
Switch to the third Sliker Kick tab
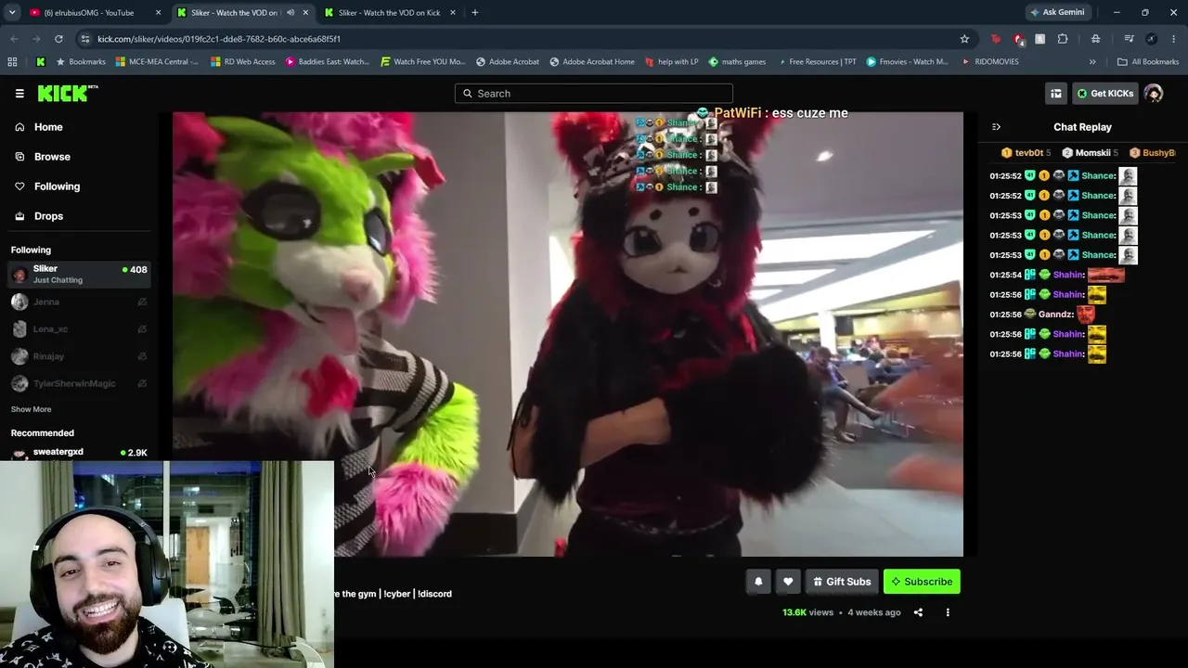(390, 13)
